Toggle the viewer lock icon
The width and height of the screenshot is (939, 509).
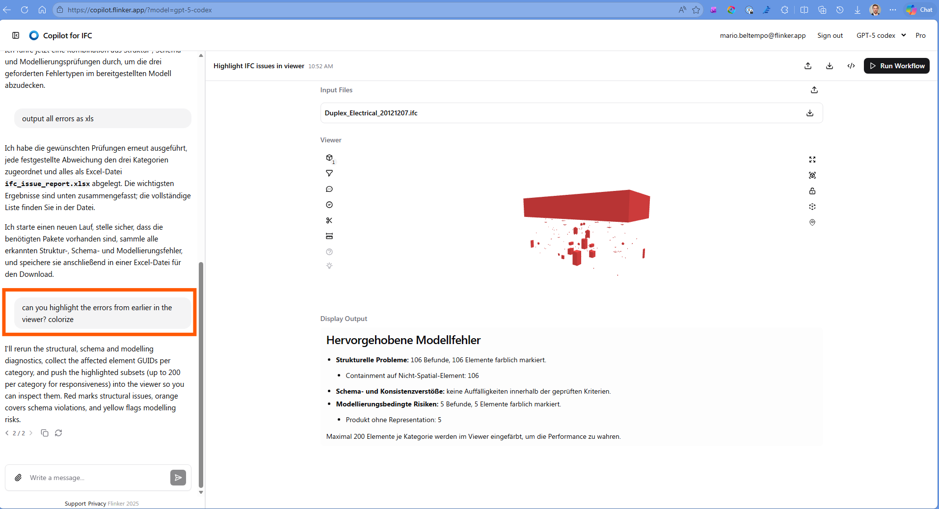[x=812, y=191]
